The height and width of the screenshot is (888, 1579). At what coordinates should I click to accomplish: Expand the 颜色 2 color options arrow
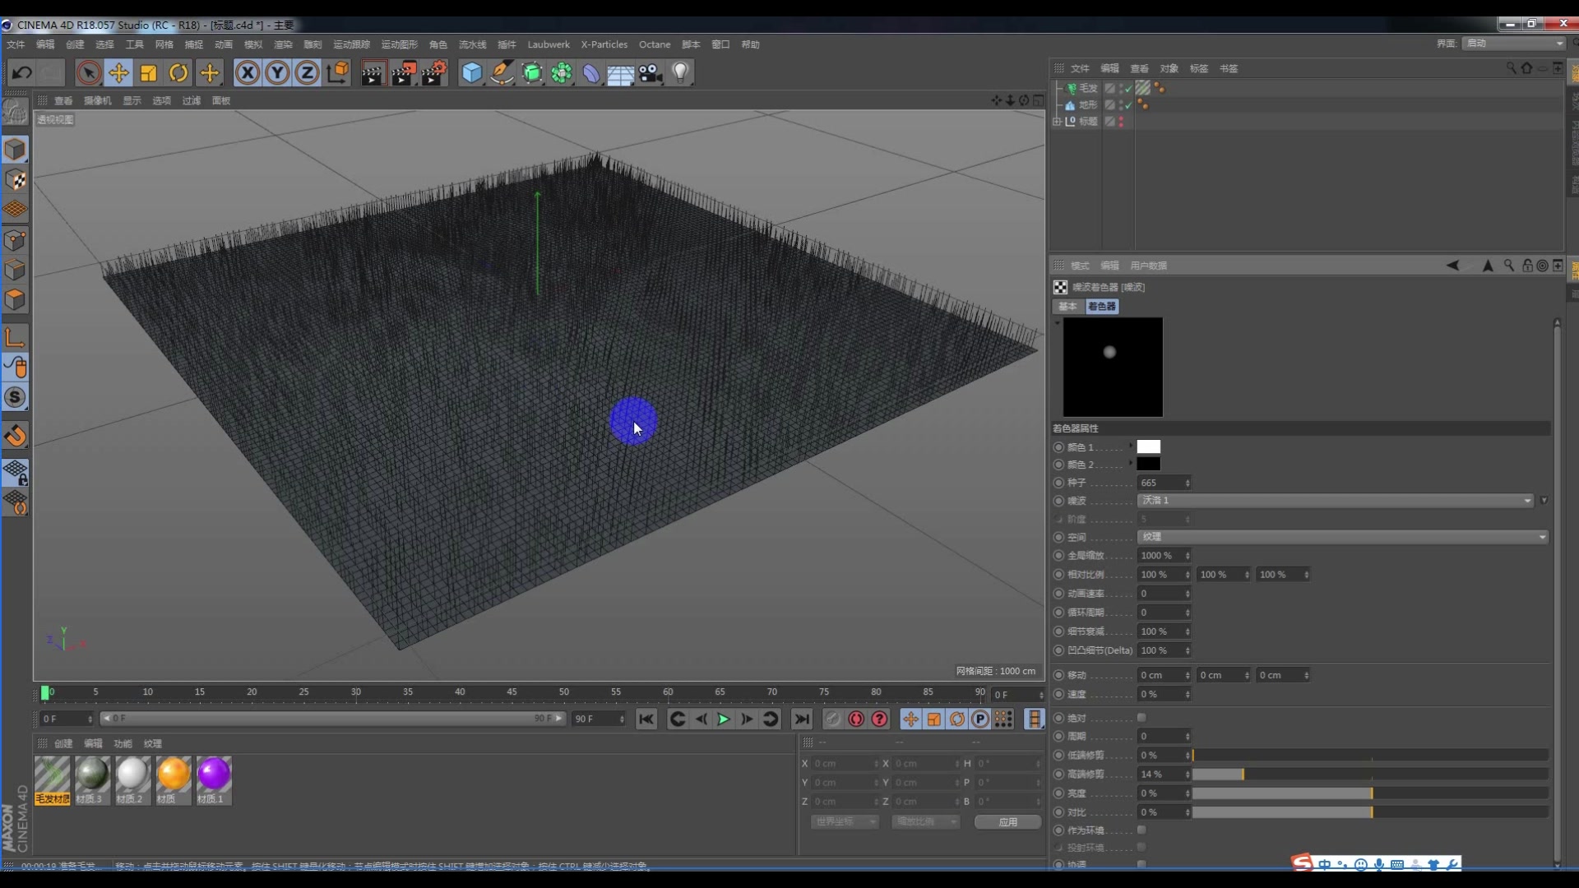[x=1131, y=463]
